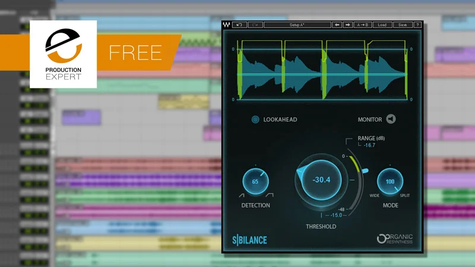Go to previous preset with left arrow
The width and height of the screenshot is (475, 267).
(337, 25)
